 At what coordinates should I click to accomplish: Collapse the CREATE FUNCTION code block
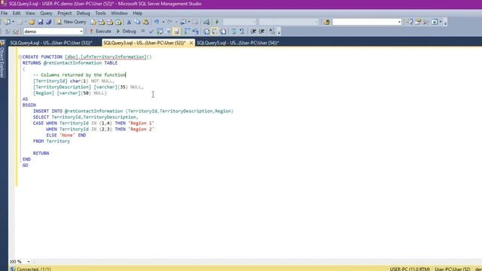pos(20,57)
